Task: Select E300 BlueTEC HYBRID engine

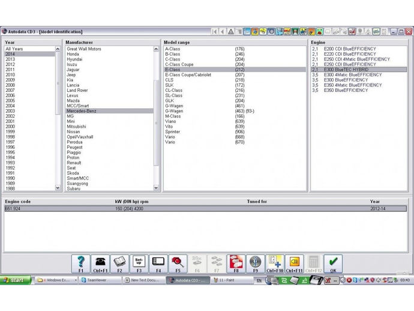Action: [359, 70]
